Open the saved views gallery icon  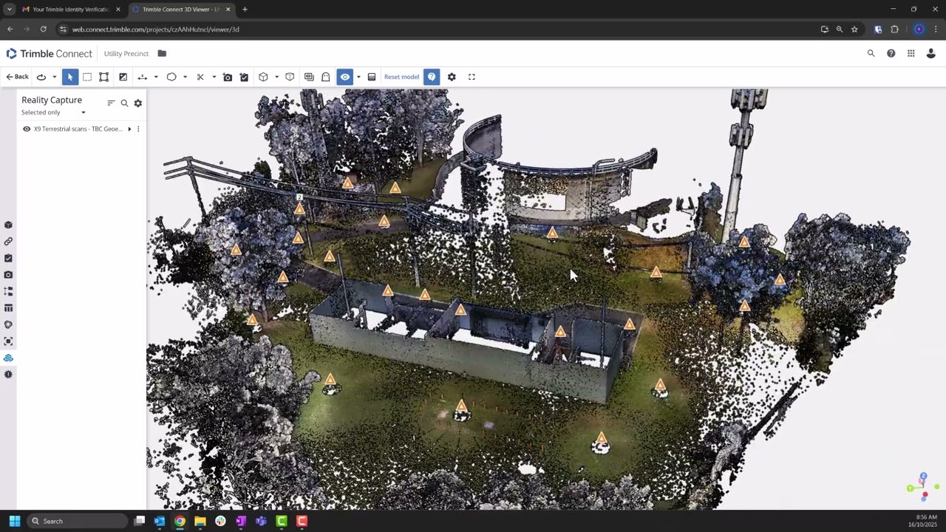tap(309, 77)
